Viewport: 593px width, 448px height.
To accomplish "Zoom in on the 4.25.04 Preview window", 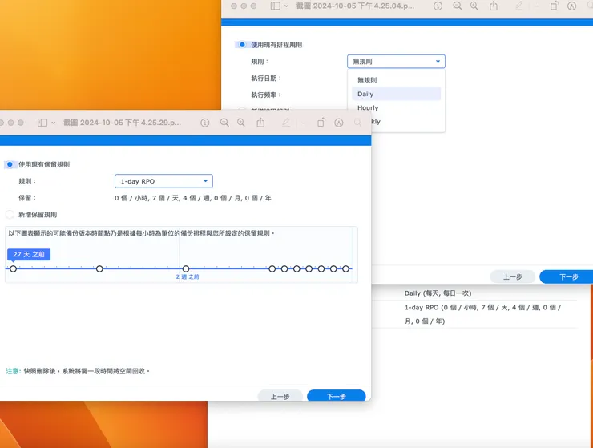I will 474,6.
